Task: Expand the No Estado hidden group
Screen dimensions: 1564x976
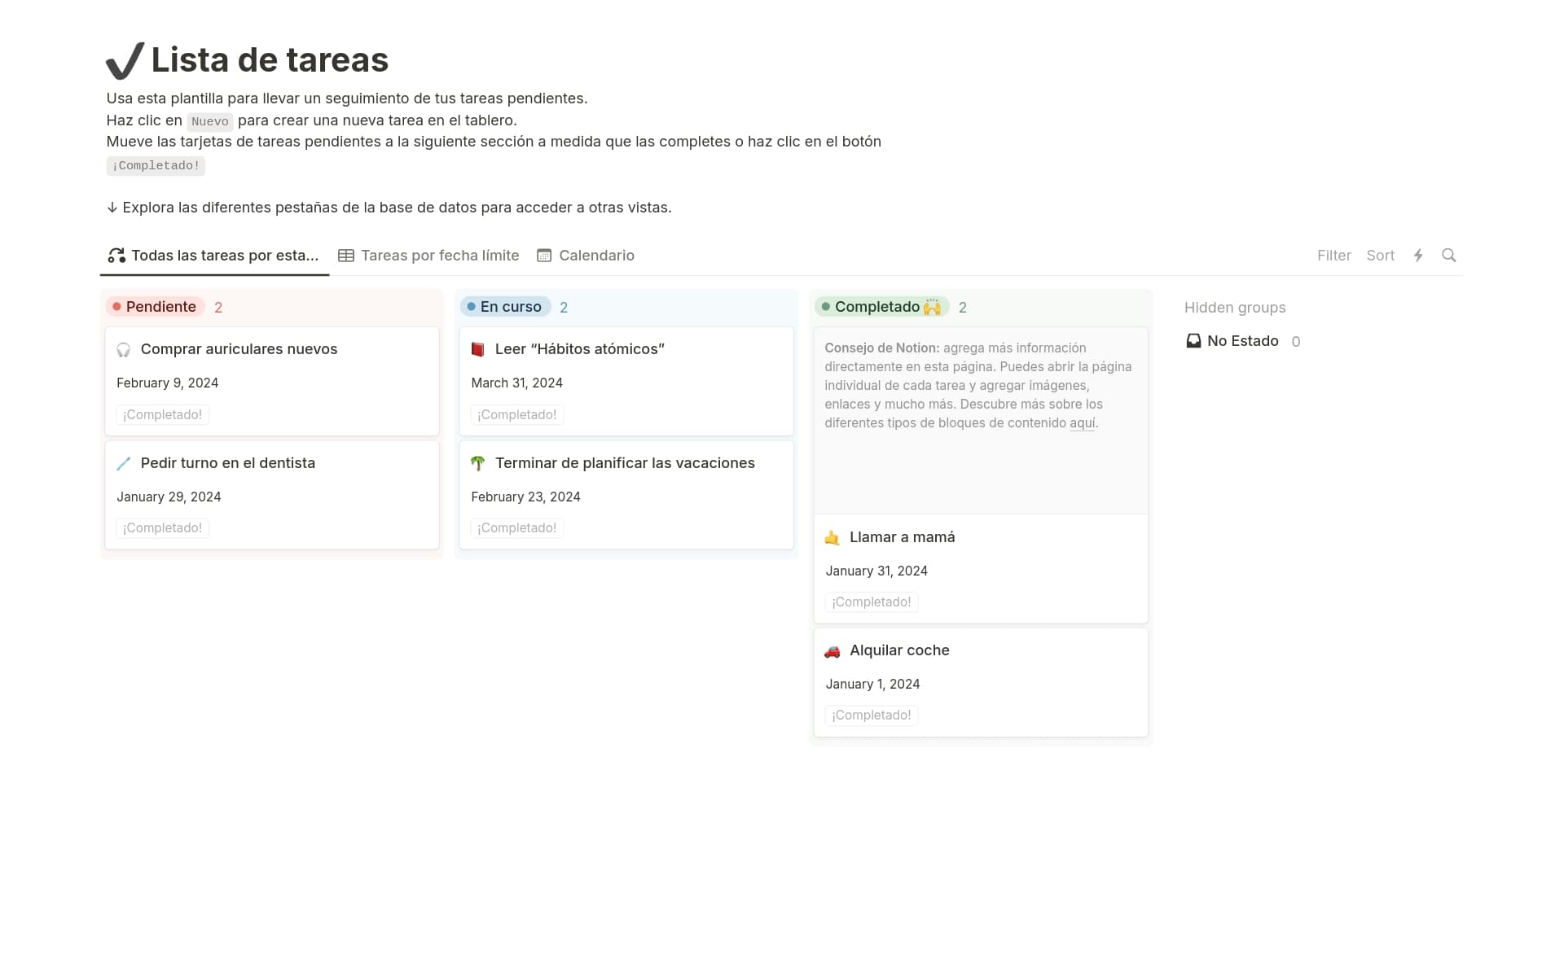Action: tap(1242, 341)
